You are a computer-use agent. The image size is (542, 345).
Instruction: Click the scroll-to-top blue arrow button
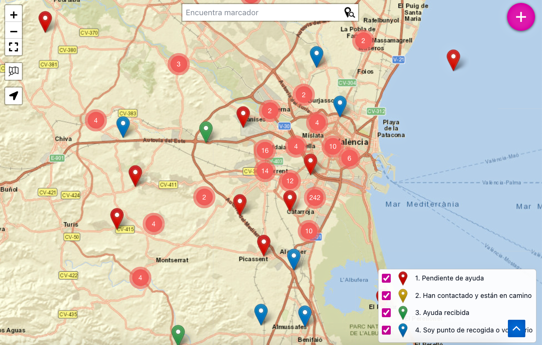tap(516, 328)
